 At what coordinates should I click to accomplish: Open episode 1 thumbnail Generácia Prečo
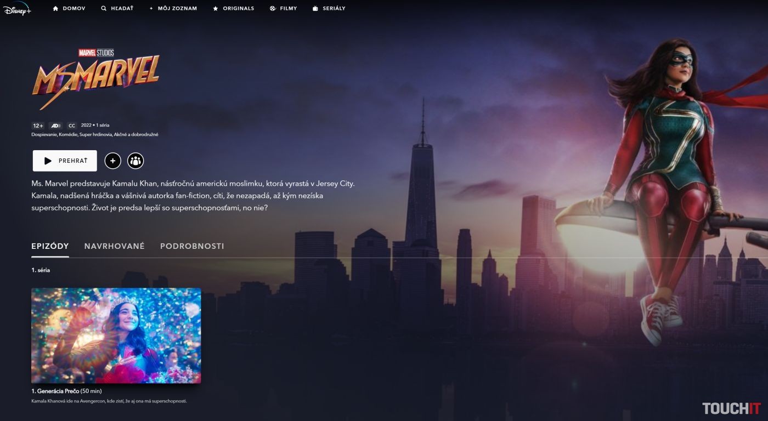tap(116, 335)
